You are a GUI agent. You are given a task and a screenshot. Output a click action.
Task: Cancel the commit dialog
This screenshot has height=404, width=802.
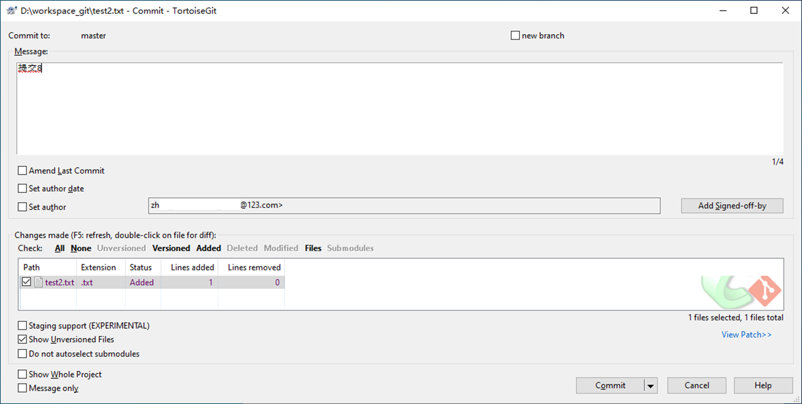tap(697, 386)
